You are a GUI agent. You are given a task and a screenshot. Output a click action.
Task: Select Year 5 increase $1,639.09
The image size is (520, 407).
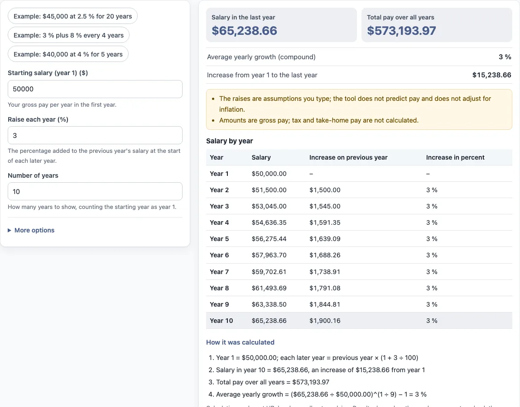[325, 239]
